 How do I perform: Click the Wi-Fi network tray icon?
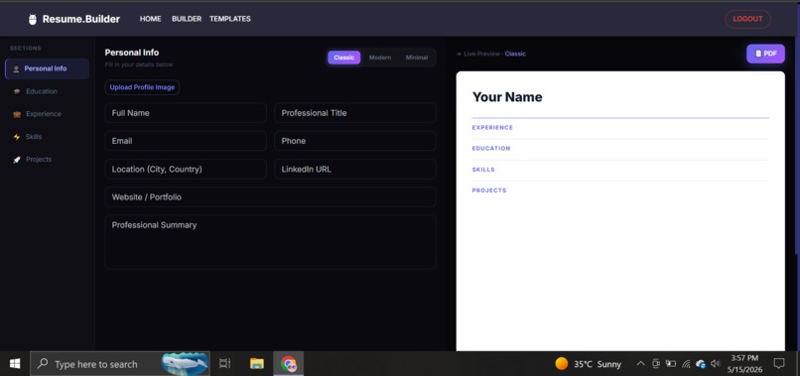pos(686,364)
